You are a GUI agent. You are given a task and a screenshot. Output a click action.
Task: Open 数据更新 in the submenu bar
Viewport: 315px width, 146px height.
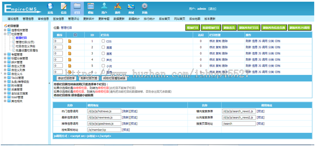[x=119, y=19]
